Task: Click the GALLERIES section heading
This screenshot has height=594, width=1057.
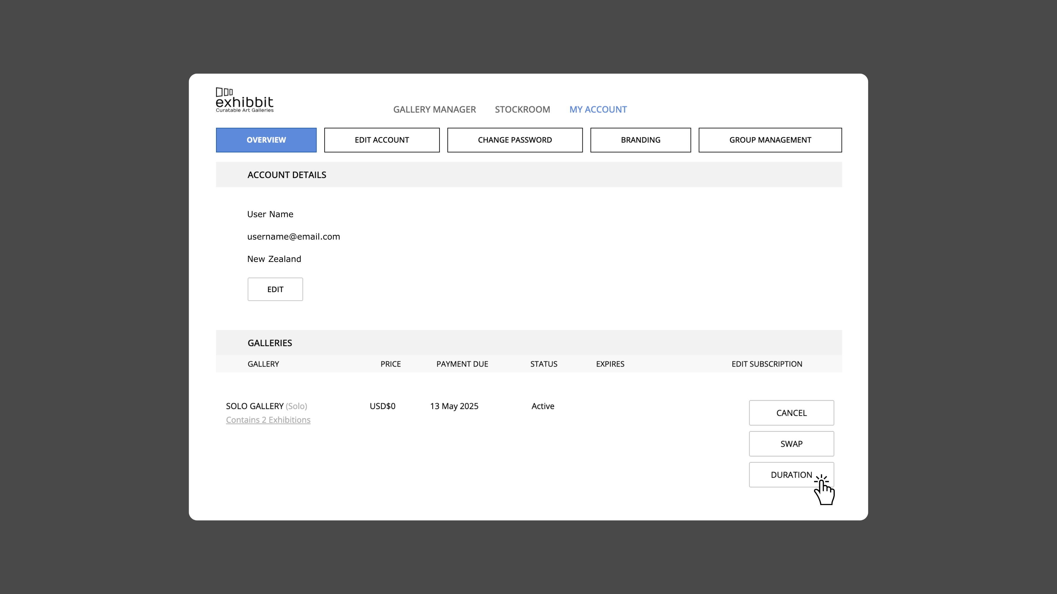Action: pyautogui.click(x=270, y=343)
